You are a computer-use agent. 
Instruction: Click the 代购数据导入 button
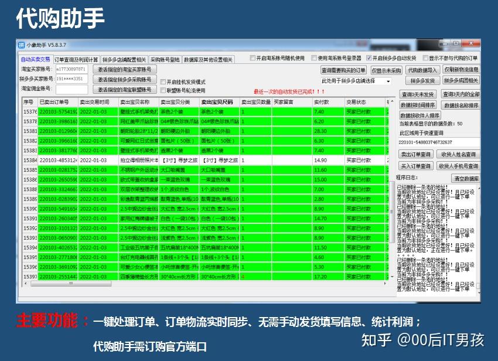point(423,70)
